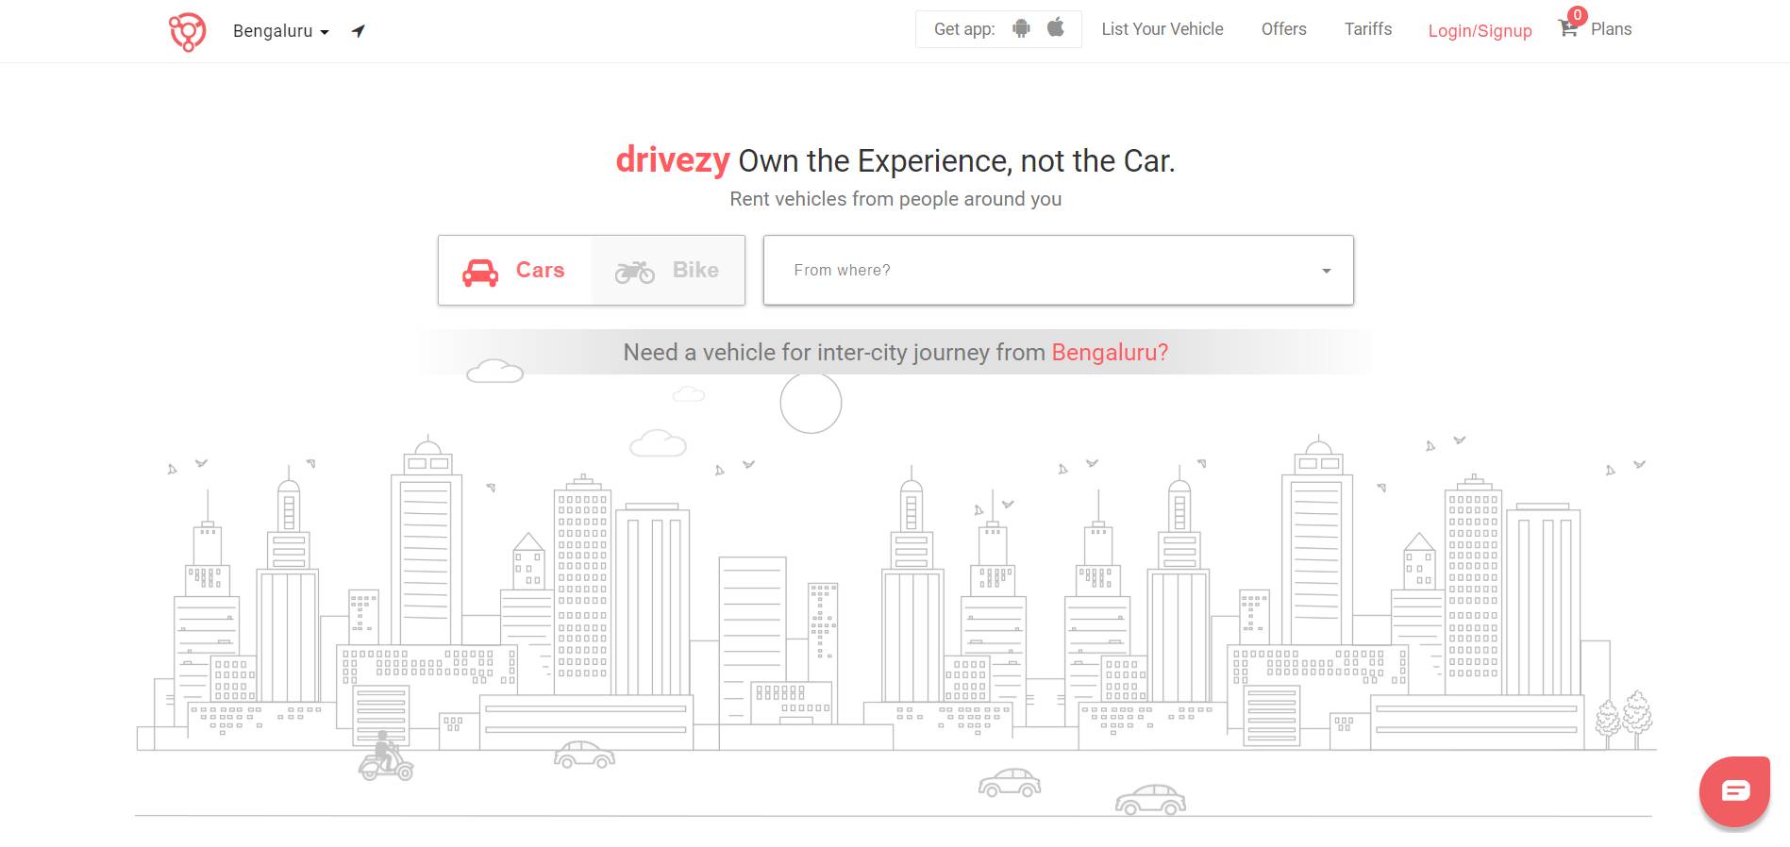Expand the From where? dropdown

coord(1059,271)
